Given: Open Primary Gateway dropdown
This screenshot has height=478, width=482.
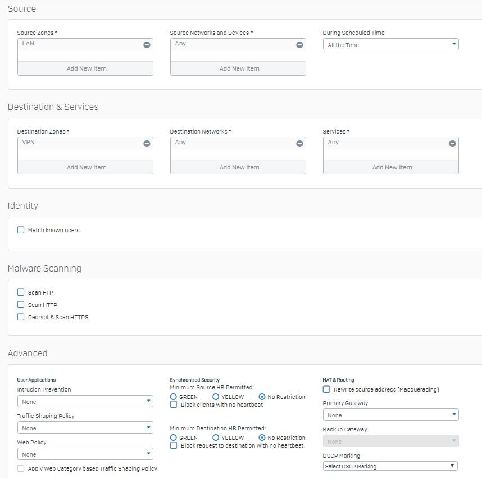Looking at the screenshot, I should click(x=390, y=415).
